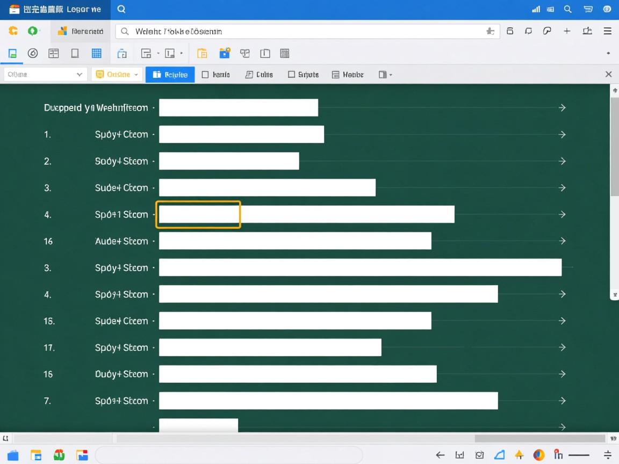
Task: Click the horizontal scrollbar thumb at the bottom
Action: 539,439
